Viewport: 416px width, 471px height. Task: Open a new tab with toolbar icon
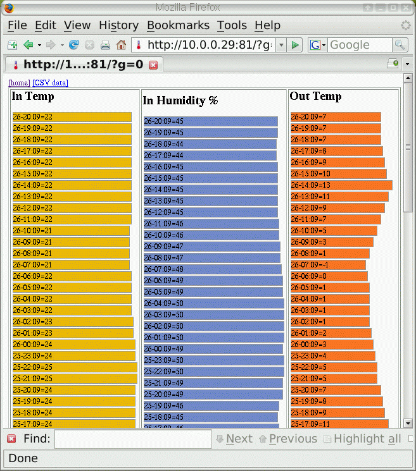pyautogui.click(x=12, y=45)
